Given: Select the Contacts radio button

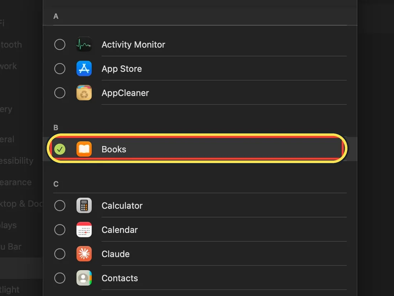Looking at the screenshot, I should pyautogui.click(x=60, y=278).
